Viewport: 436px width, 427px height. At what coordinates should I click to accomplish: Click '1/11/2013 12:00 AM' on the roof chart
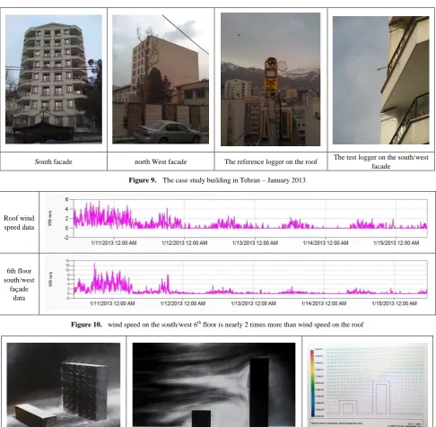tap(114, 243)
